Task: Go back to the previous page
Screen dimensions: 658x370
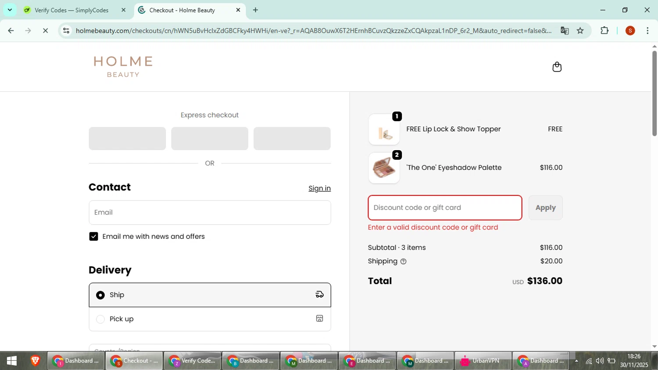Action: click(11, 30)
